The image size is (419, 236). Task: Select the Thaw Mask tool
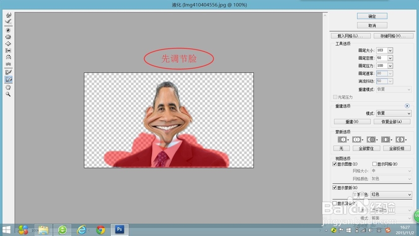pyautogui.click(x=8, y=79)
